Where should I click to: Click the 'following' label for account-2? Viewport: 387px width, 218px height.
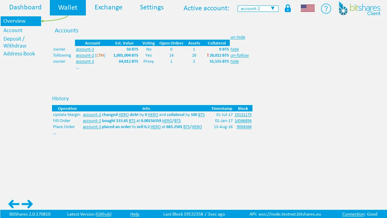[62, 55]
